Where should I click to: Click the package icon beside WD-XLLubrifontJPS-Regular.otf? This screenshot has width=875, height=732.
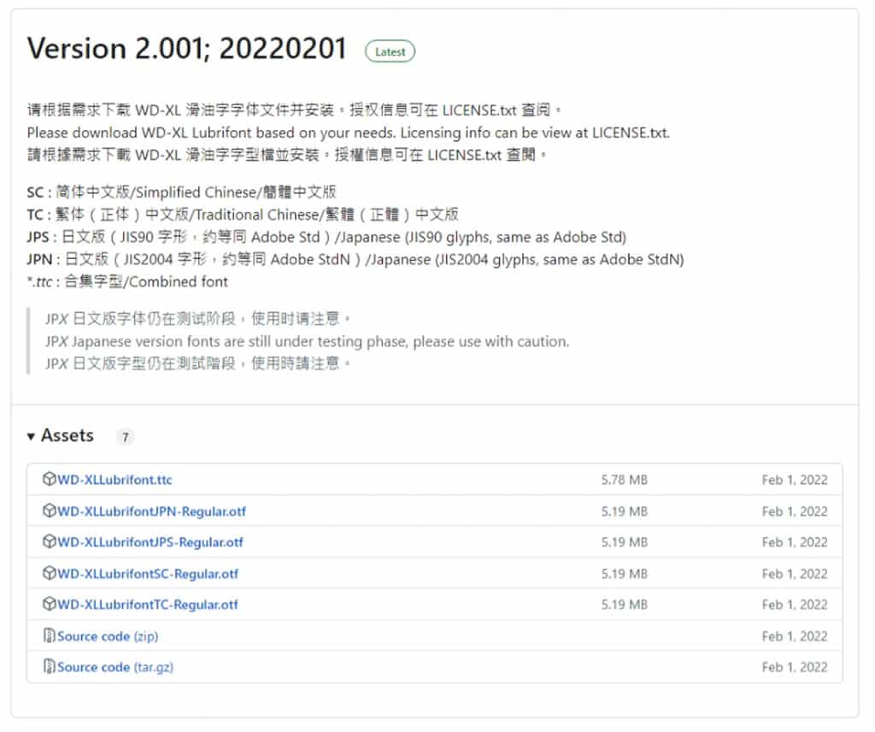[49, 541]
